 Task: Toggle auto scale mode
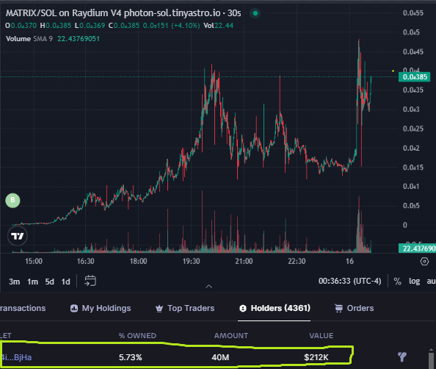[x=431, y=282]
